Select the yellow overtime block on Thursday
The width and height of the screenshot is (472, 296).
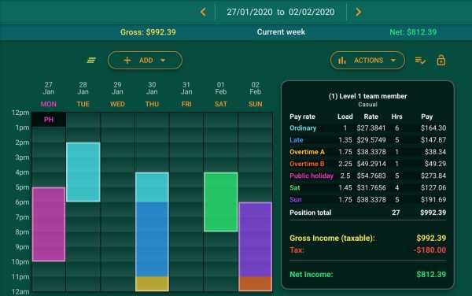click(152, 284)
